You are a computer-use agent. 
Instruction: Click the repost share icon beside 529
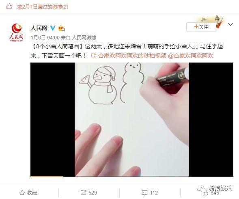tap(83, 193)
